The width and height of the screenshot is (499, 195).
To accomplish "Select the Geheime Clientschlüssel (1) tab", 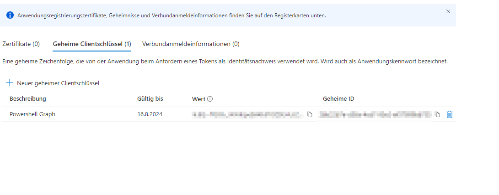I will click(x=92, y=44).
